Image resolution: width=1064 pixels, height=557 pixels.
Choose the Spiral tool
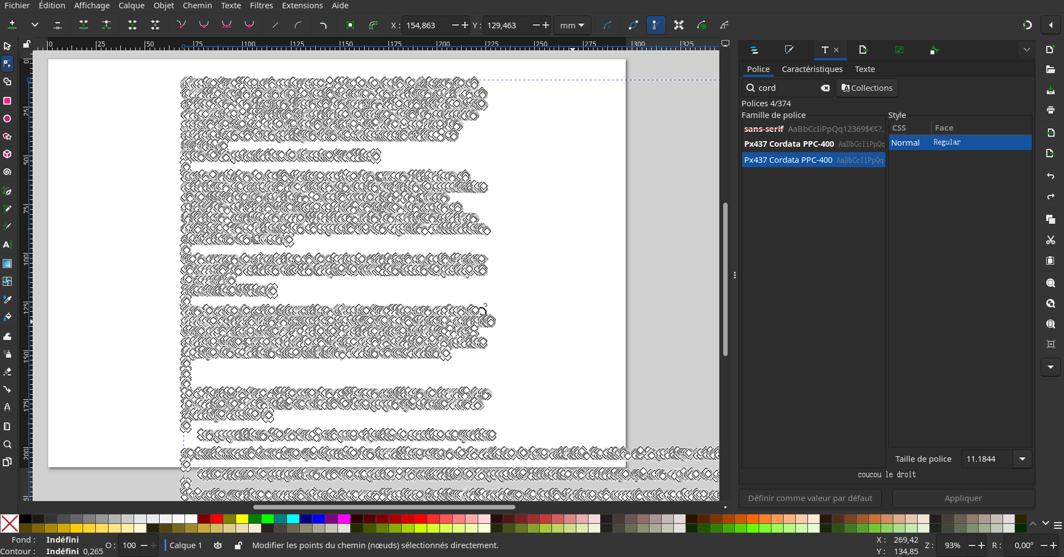pyautogui.click(x=7, y=172)
